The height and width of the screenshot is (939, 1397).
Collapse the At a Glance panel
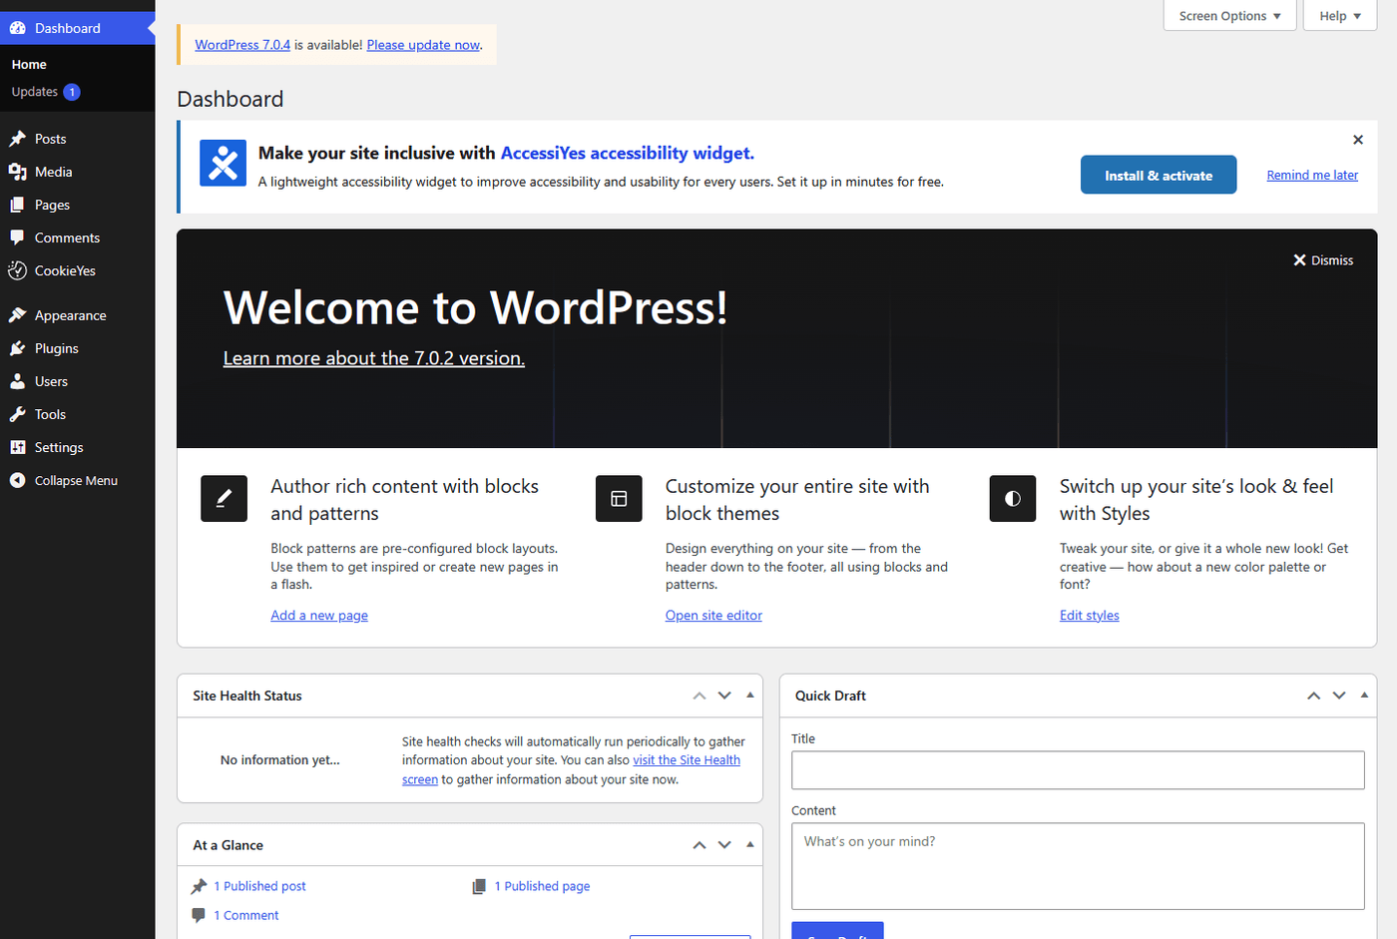[750, 845]
